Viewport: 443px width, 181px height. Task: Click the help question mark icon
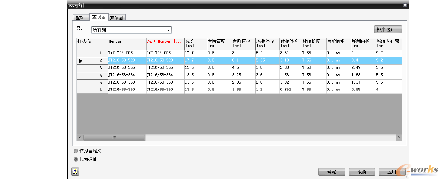coord(75,171)
